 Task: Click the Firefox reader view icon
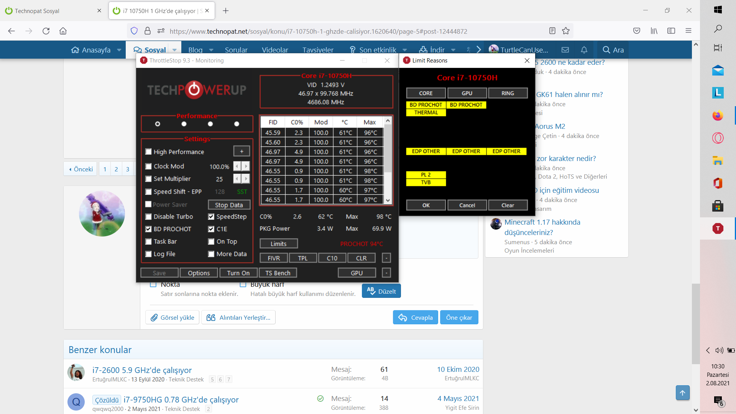pos(552,31)
